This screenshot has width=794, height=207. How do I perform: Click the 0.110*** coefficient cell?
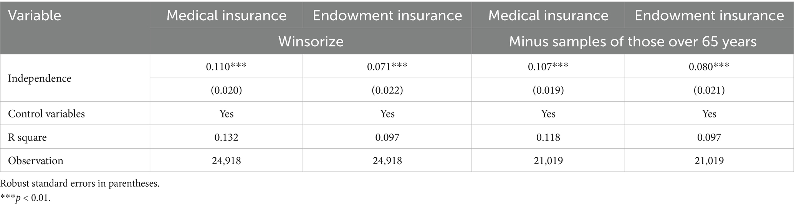(226, 67)
